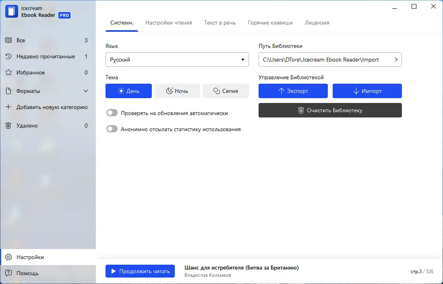Click the Экспорт library button
The height and width of the screenshot is (284, 443).
(x=293, y=91)
